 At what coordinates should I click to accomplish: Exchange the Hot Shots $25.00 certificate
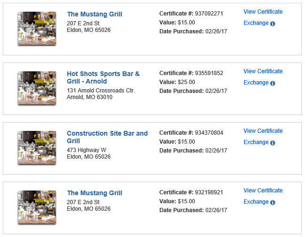pyautogui.click(x=256, y=83)
